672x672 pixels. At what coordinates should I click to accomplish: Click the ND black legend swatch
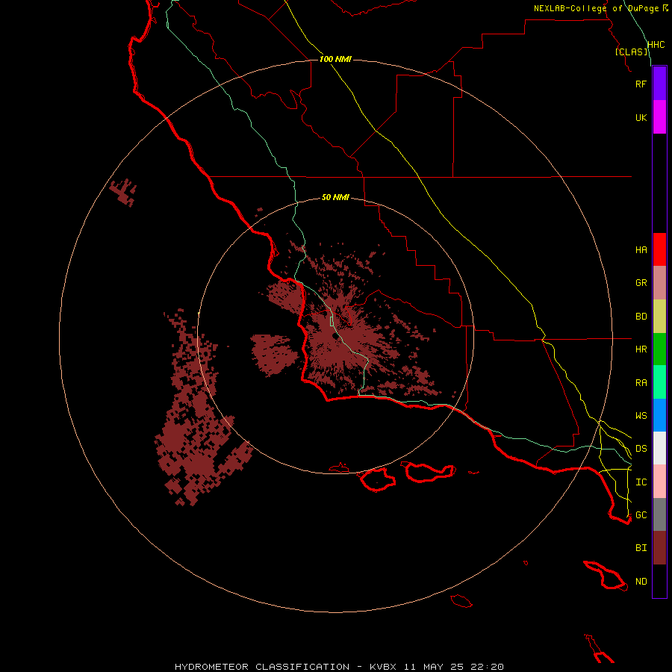(x=659, y=581)
